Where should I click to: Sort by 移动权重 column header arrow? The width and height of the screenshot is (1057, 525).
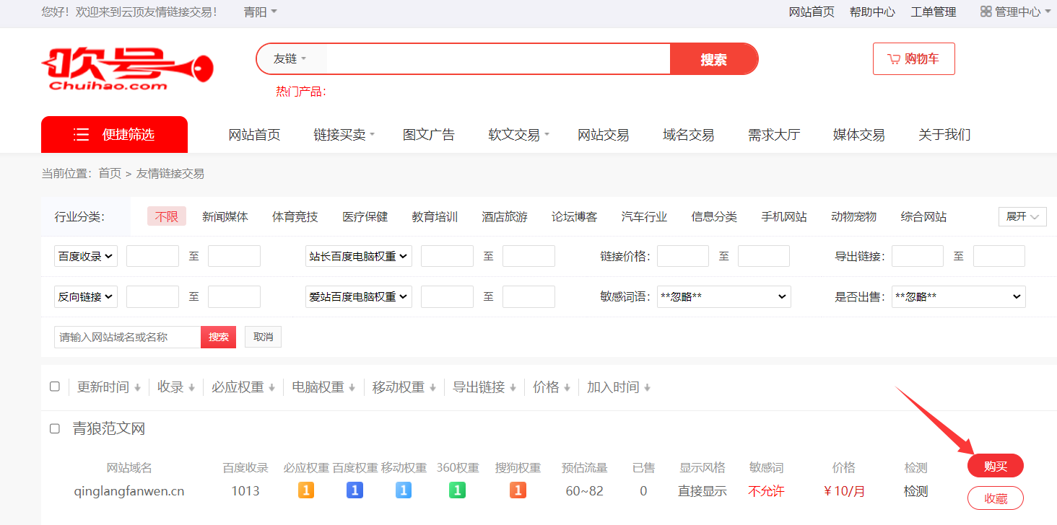click(432, 388)
